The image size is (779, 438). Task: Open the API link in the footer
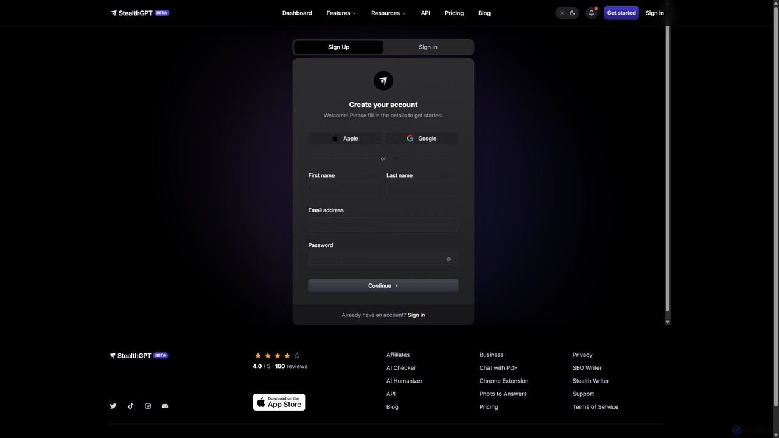pos(391,394)
